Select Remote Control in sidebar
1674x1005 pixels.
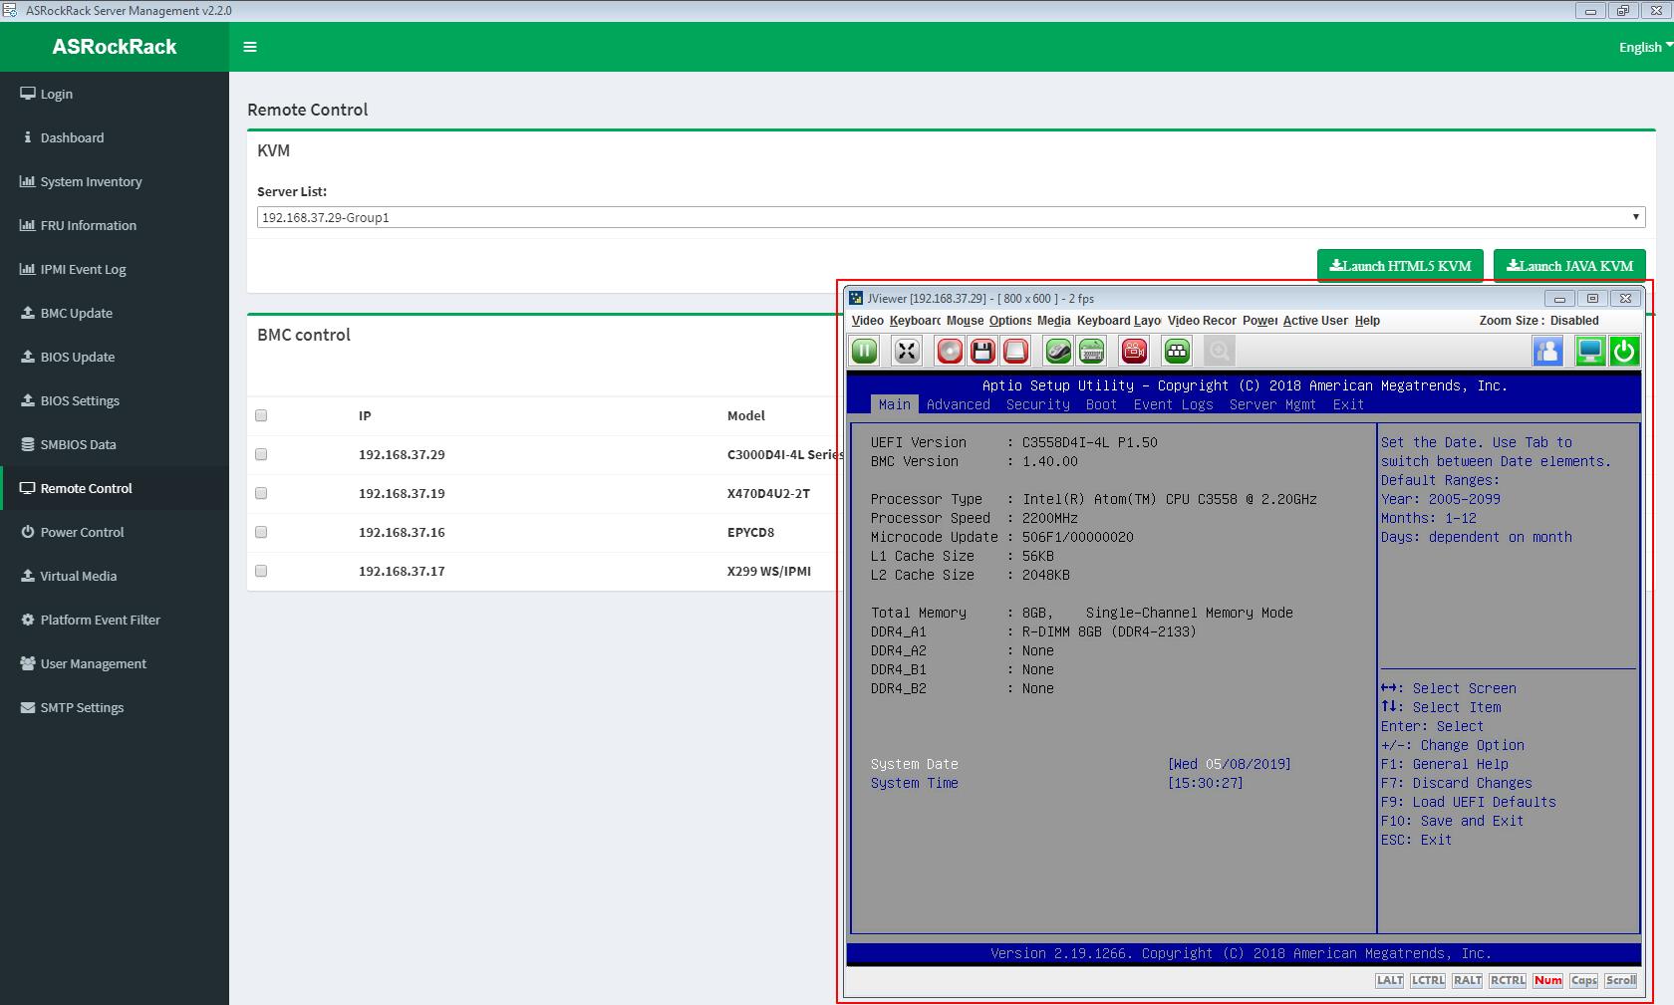click(x=115, y=488)
